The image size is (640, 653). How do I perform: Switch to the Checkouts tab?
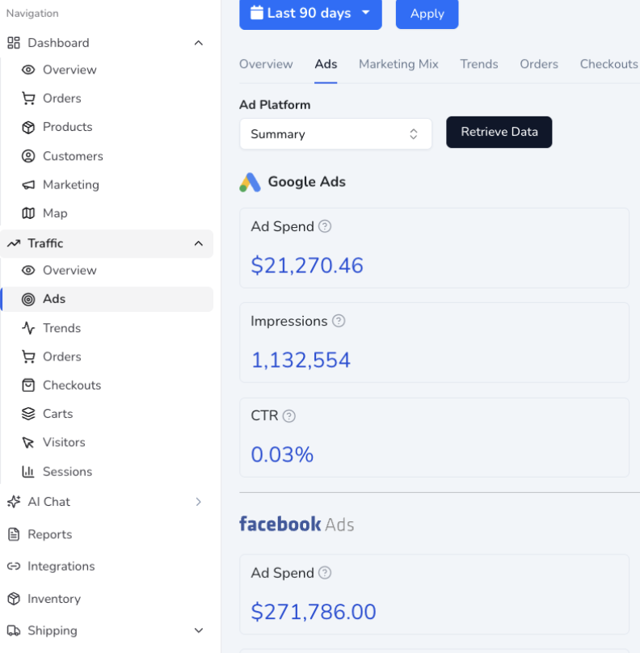pyautogui.click(x=609, y=64)
